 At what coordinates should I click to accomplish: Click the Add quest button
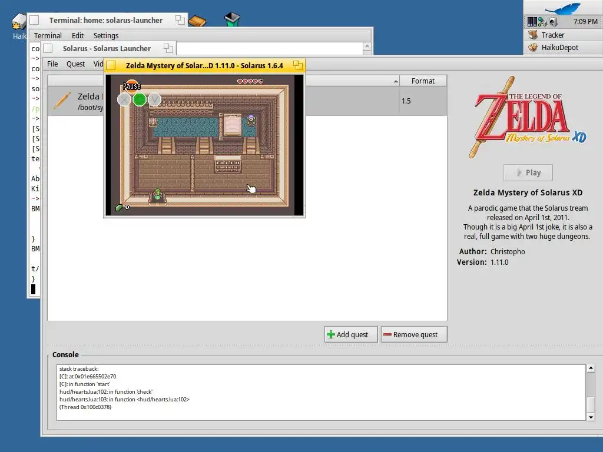click(x=351, y=334)
